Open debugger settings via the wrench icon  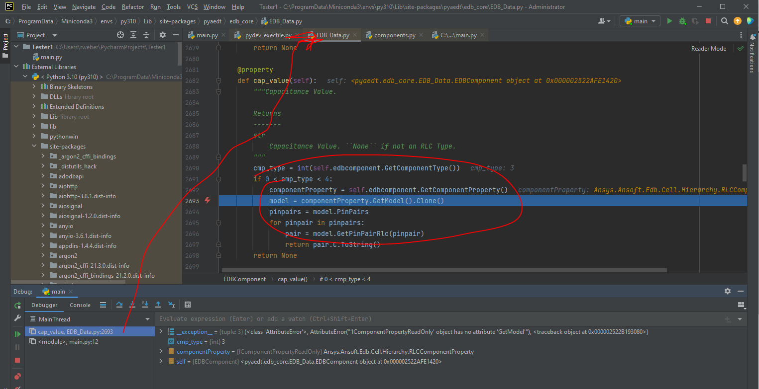[17, 318]
